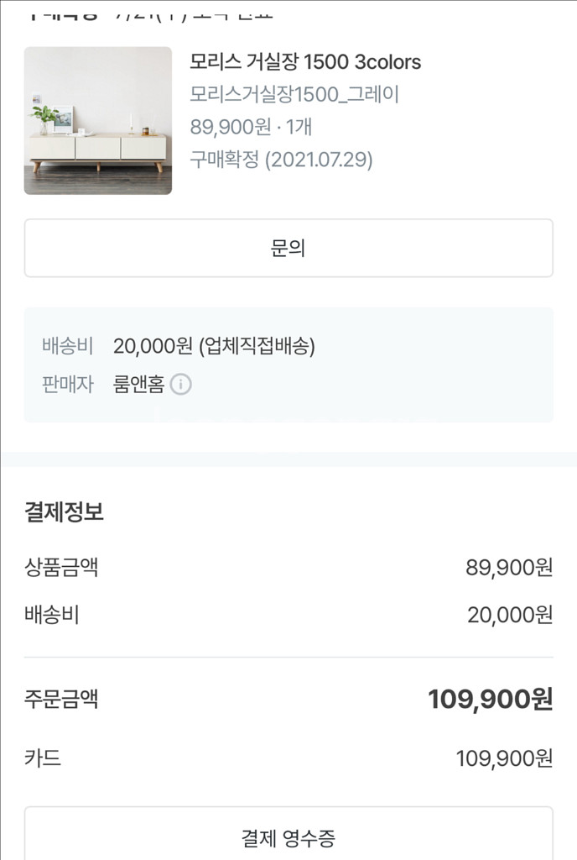
Task: Tap the 20,000원 (업체직접배송) shipping text
Action: click(x=214, y=346)
